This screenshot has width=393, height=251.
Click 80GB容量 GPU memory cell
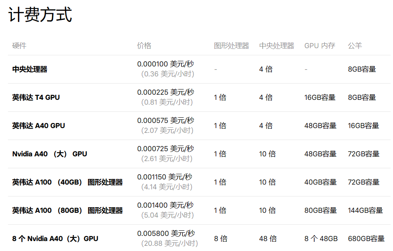point(320,210)
